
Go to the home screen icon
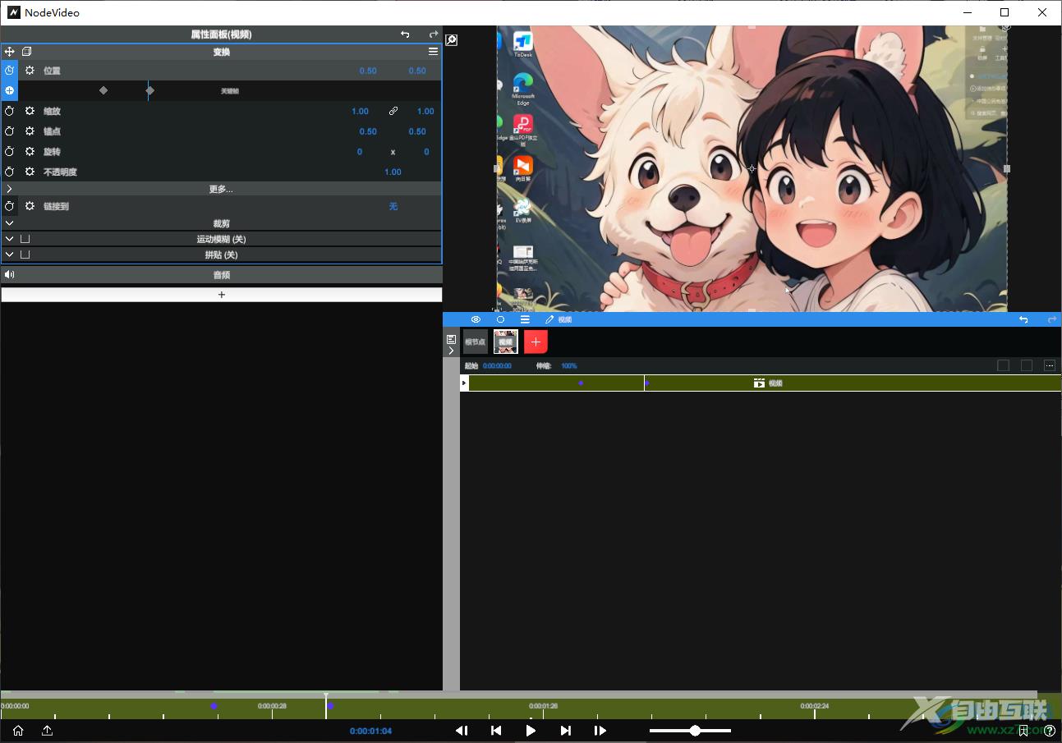pos(18,731)
